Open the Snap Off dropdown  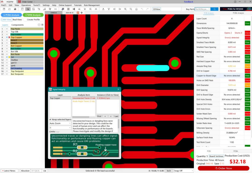point(183,171)
